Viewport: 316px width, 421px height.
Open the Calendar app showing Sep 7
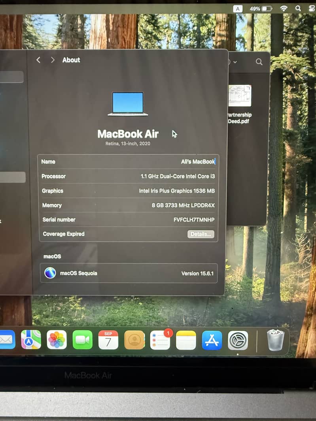point(108,340)
